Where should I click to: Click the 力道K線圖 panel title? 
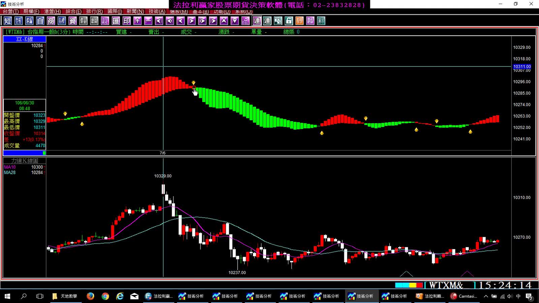[25, 161]
